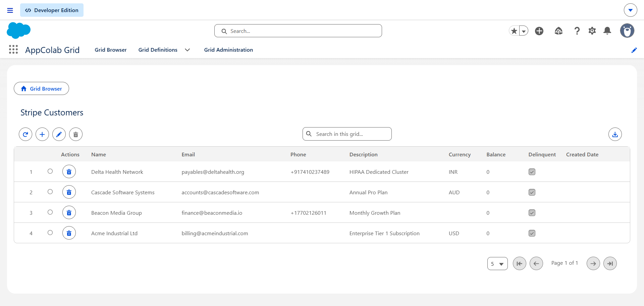Add a new record with plus button
This screenshot has height=306, width=644.
pyautogui.click(x=42, y=134)
